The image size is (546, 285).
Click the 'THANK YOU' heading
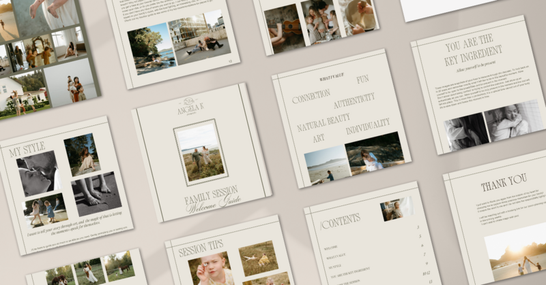[504, 182]
